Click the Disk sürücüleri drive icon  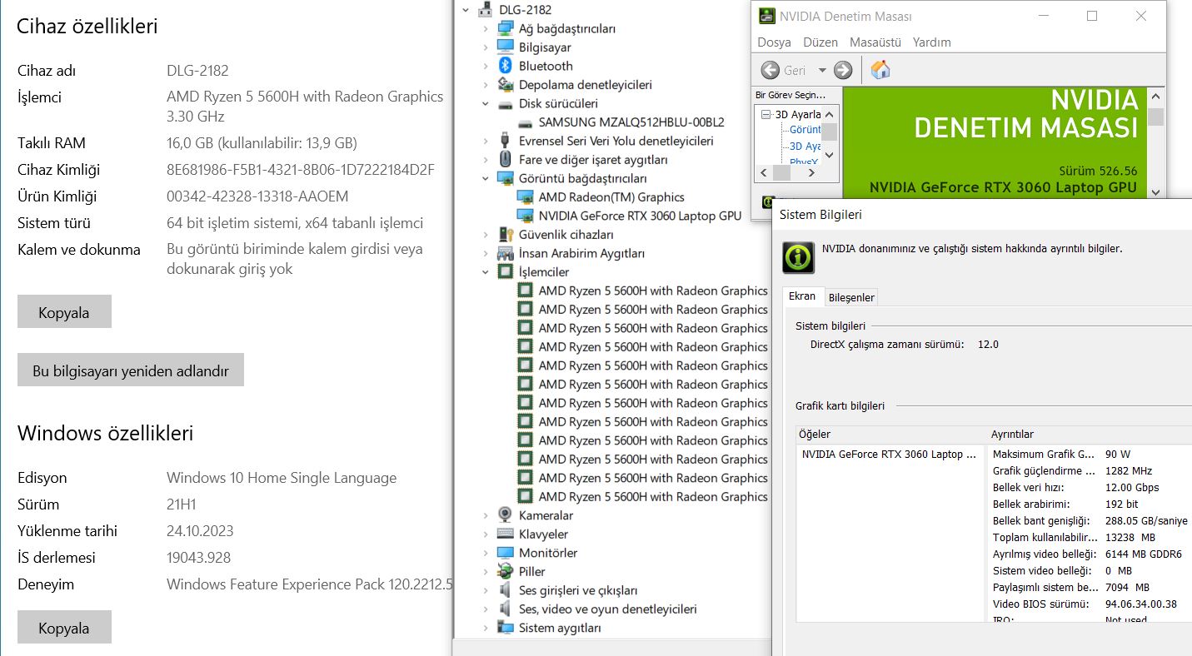506,104
